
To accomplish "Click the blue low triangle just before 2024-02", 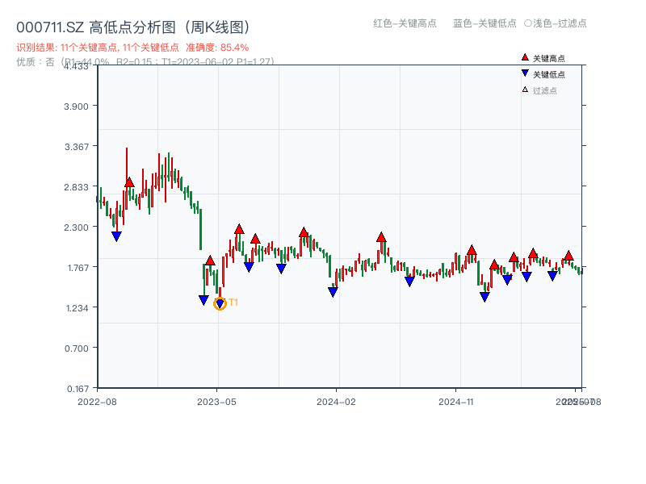I will pos(333,292).
